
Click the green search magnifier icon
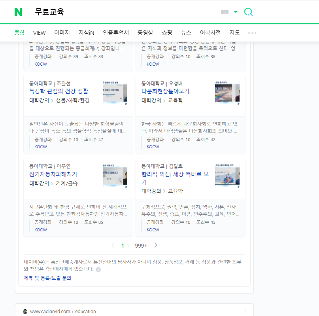(248, 12)
